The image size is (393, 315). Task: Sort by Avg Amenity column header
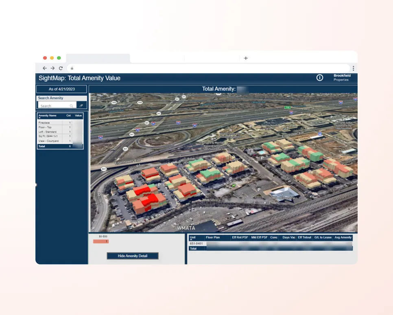tap(343, 238)
